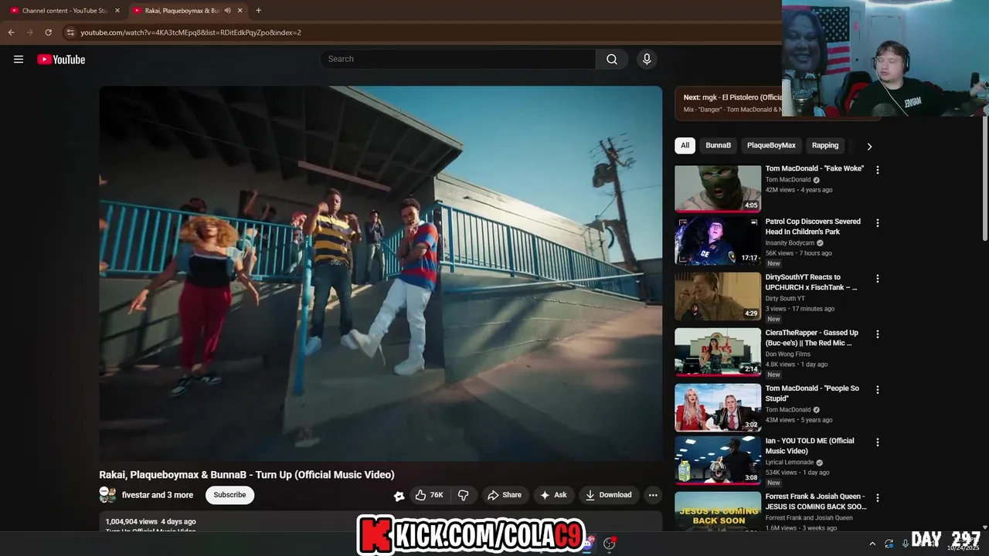The width and height of the screenshot is (989, 556).
Task: Click the video player area
Action: tap(380, 273)
